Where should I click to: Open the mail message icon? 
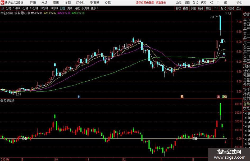225,3
